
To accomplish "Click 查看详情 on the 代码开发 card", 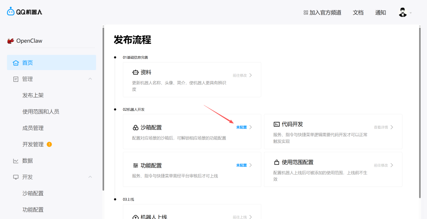I will point(381,127).
